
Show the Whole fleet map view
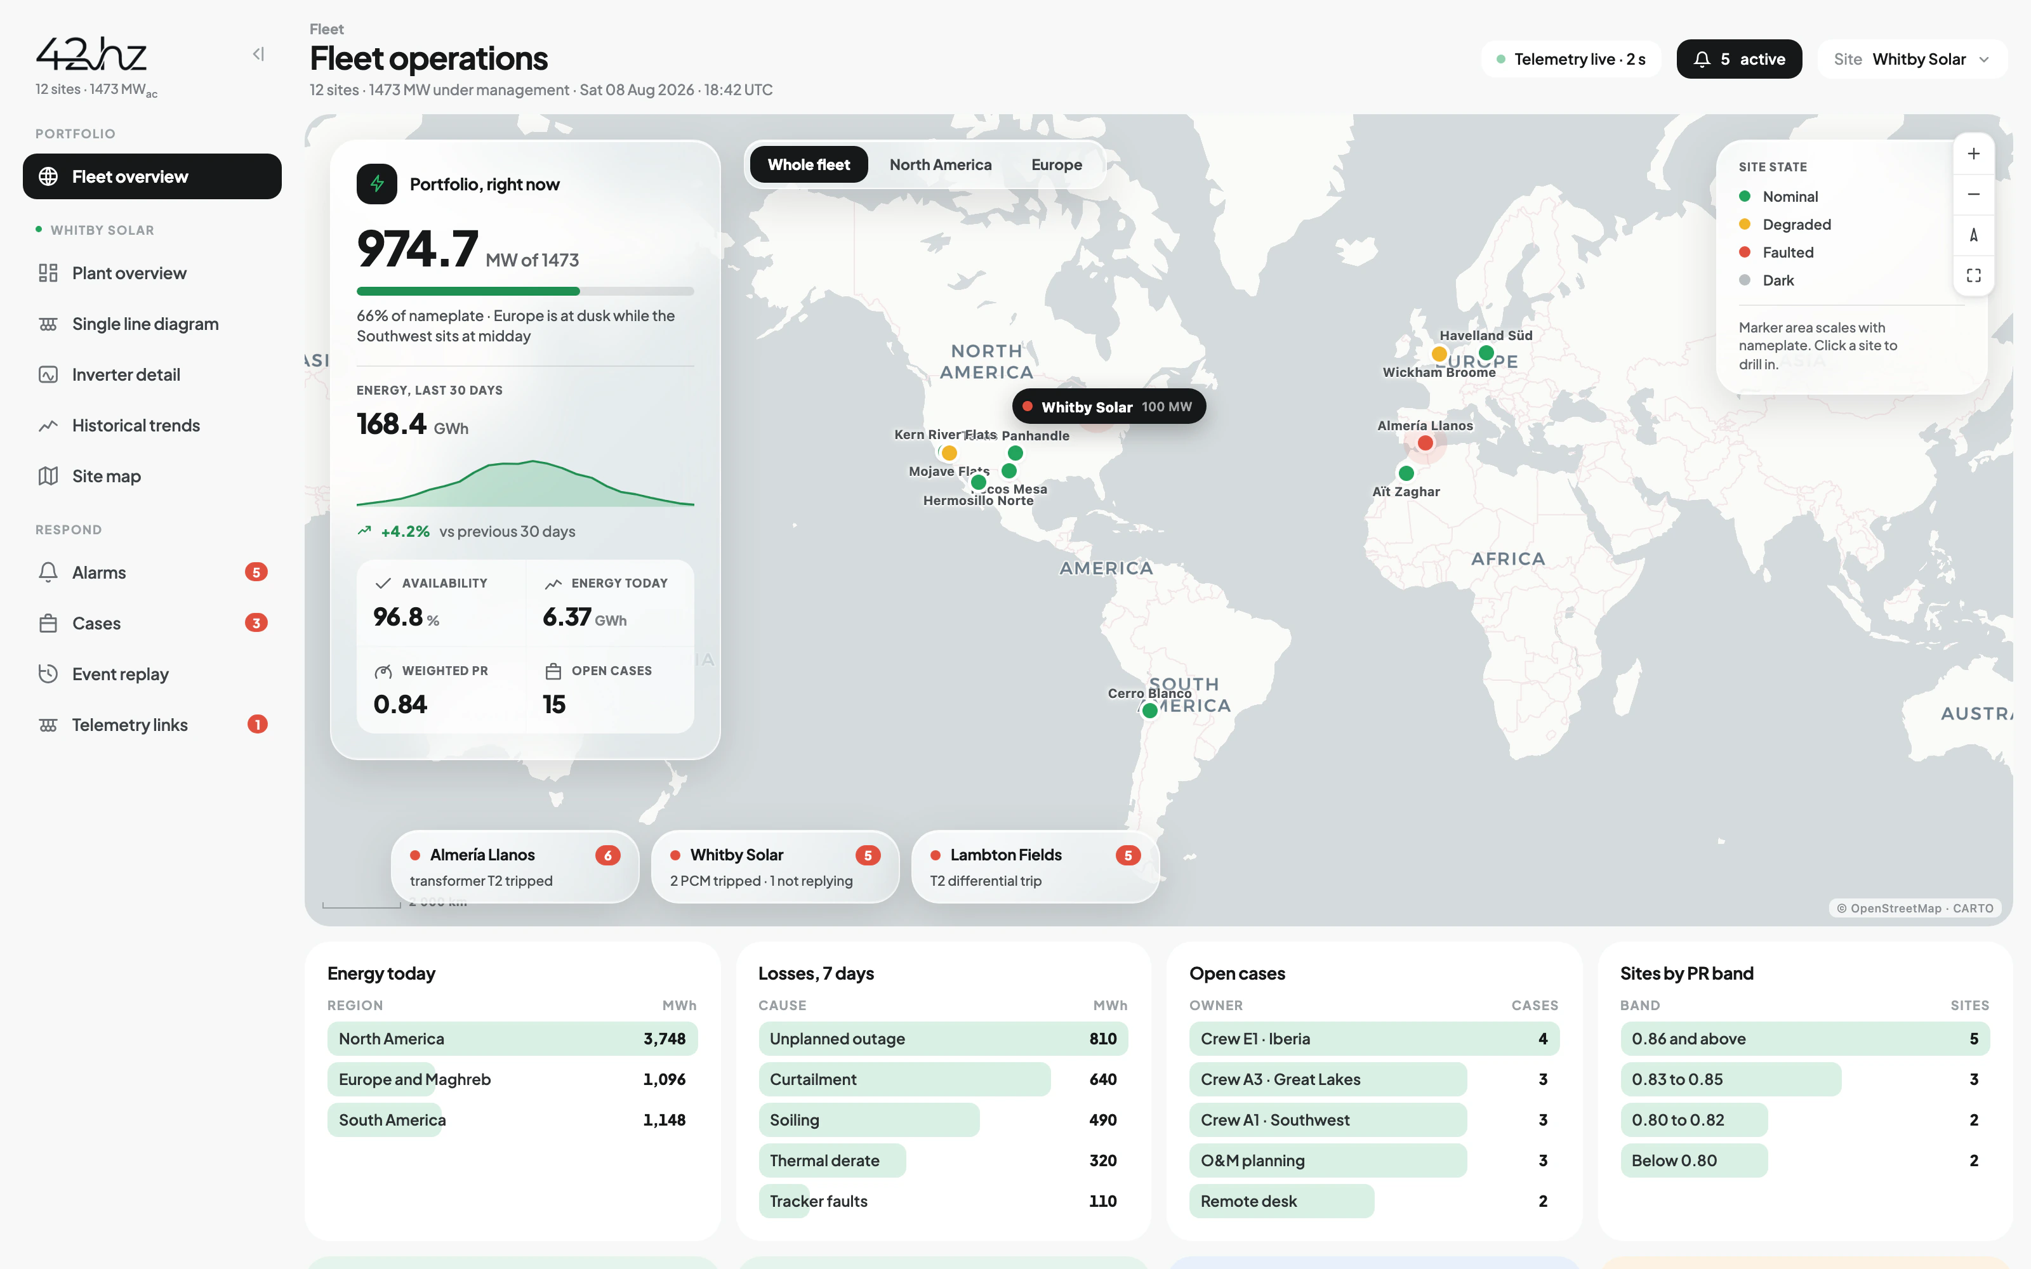point(808,164)
